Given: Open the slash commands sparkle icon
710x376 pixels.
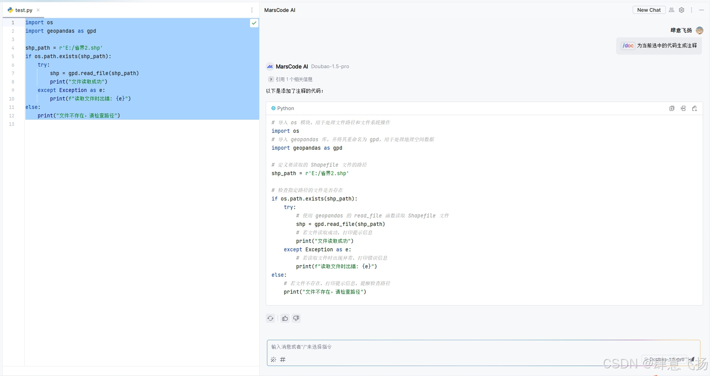Looking at the screenshot, I should coord(273,359).
